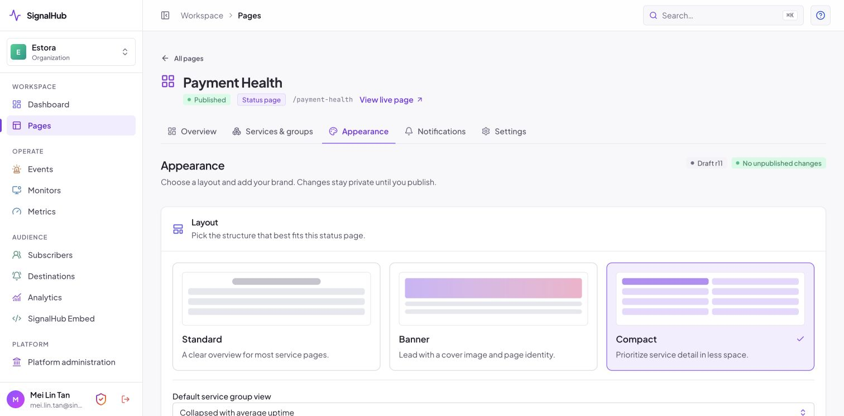This screenshot has height=416, width=844.
Task: Open the Default service group view dropdown
Action: pos(493,412)
